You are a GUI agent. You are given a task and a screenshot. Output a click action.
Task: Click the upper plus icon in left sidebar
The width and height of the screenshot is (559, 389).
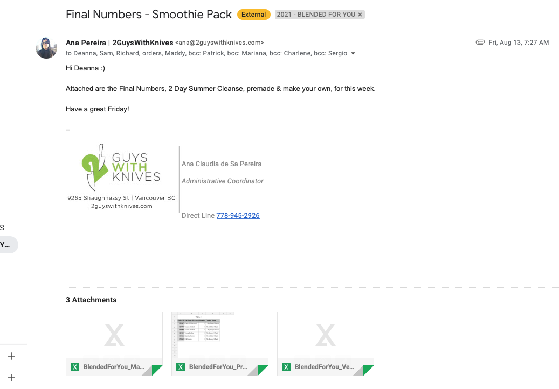[11, 356]
